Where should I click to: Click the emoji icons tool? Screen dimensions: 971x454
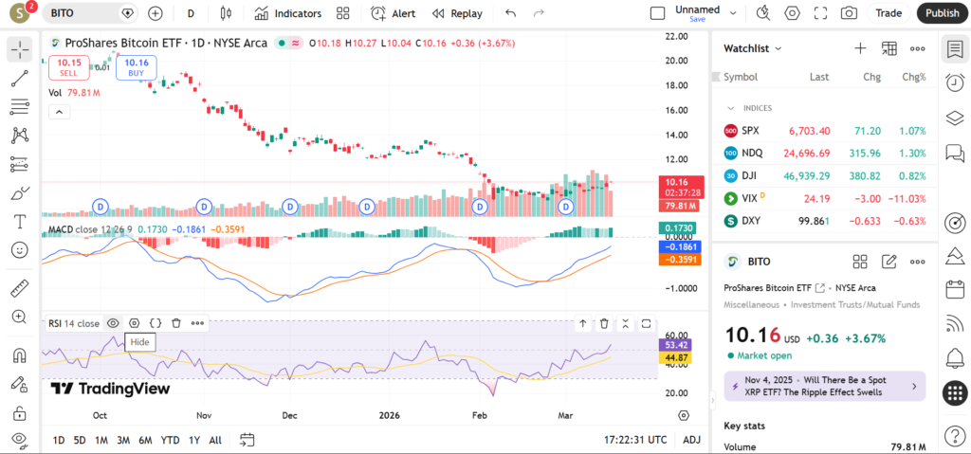click(x=19, y=250)
